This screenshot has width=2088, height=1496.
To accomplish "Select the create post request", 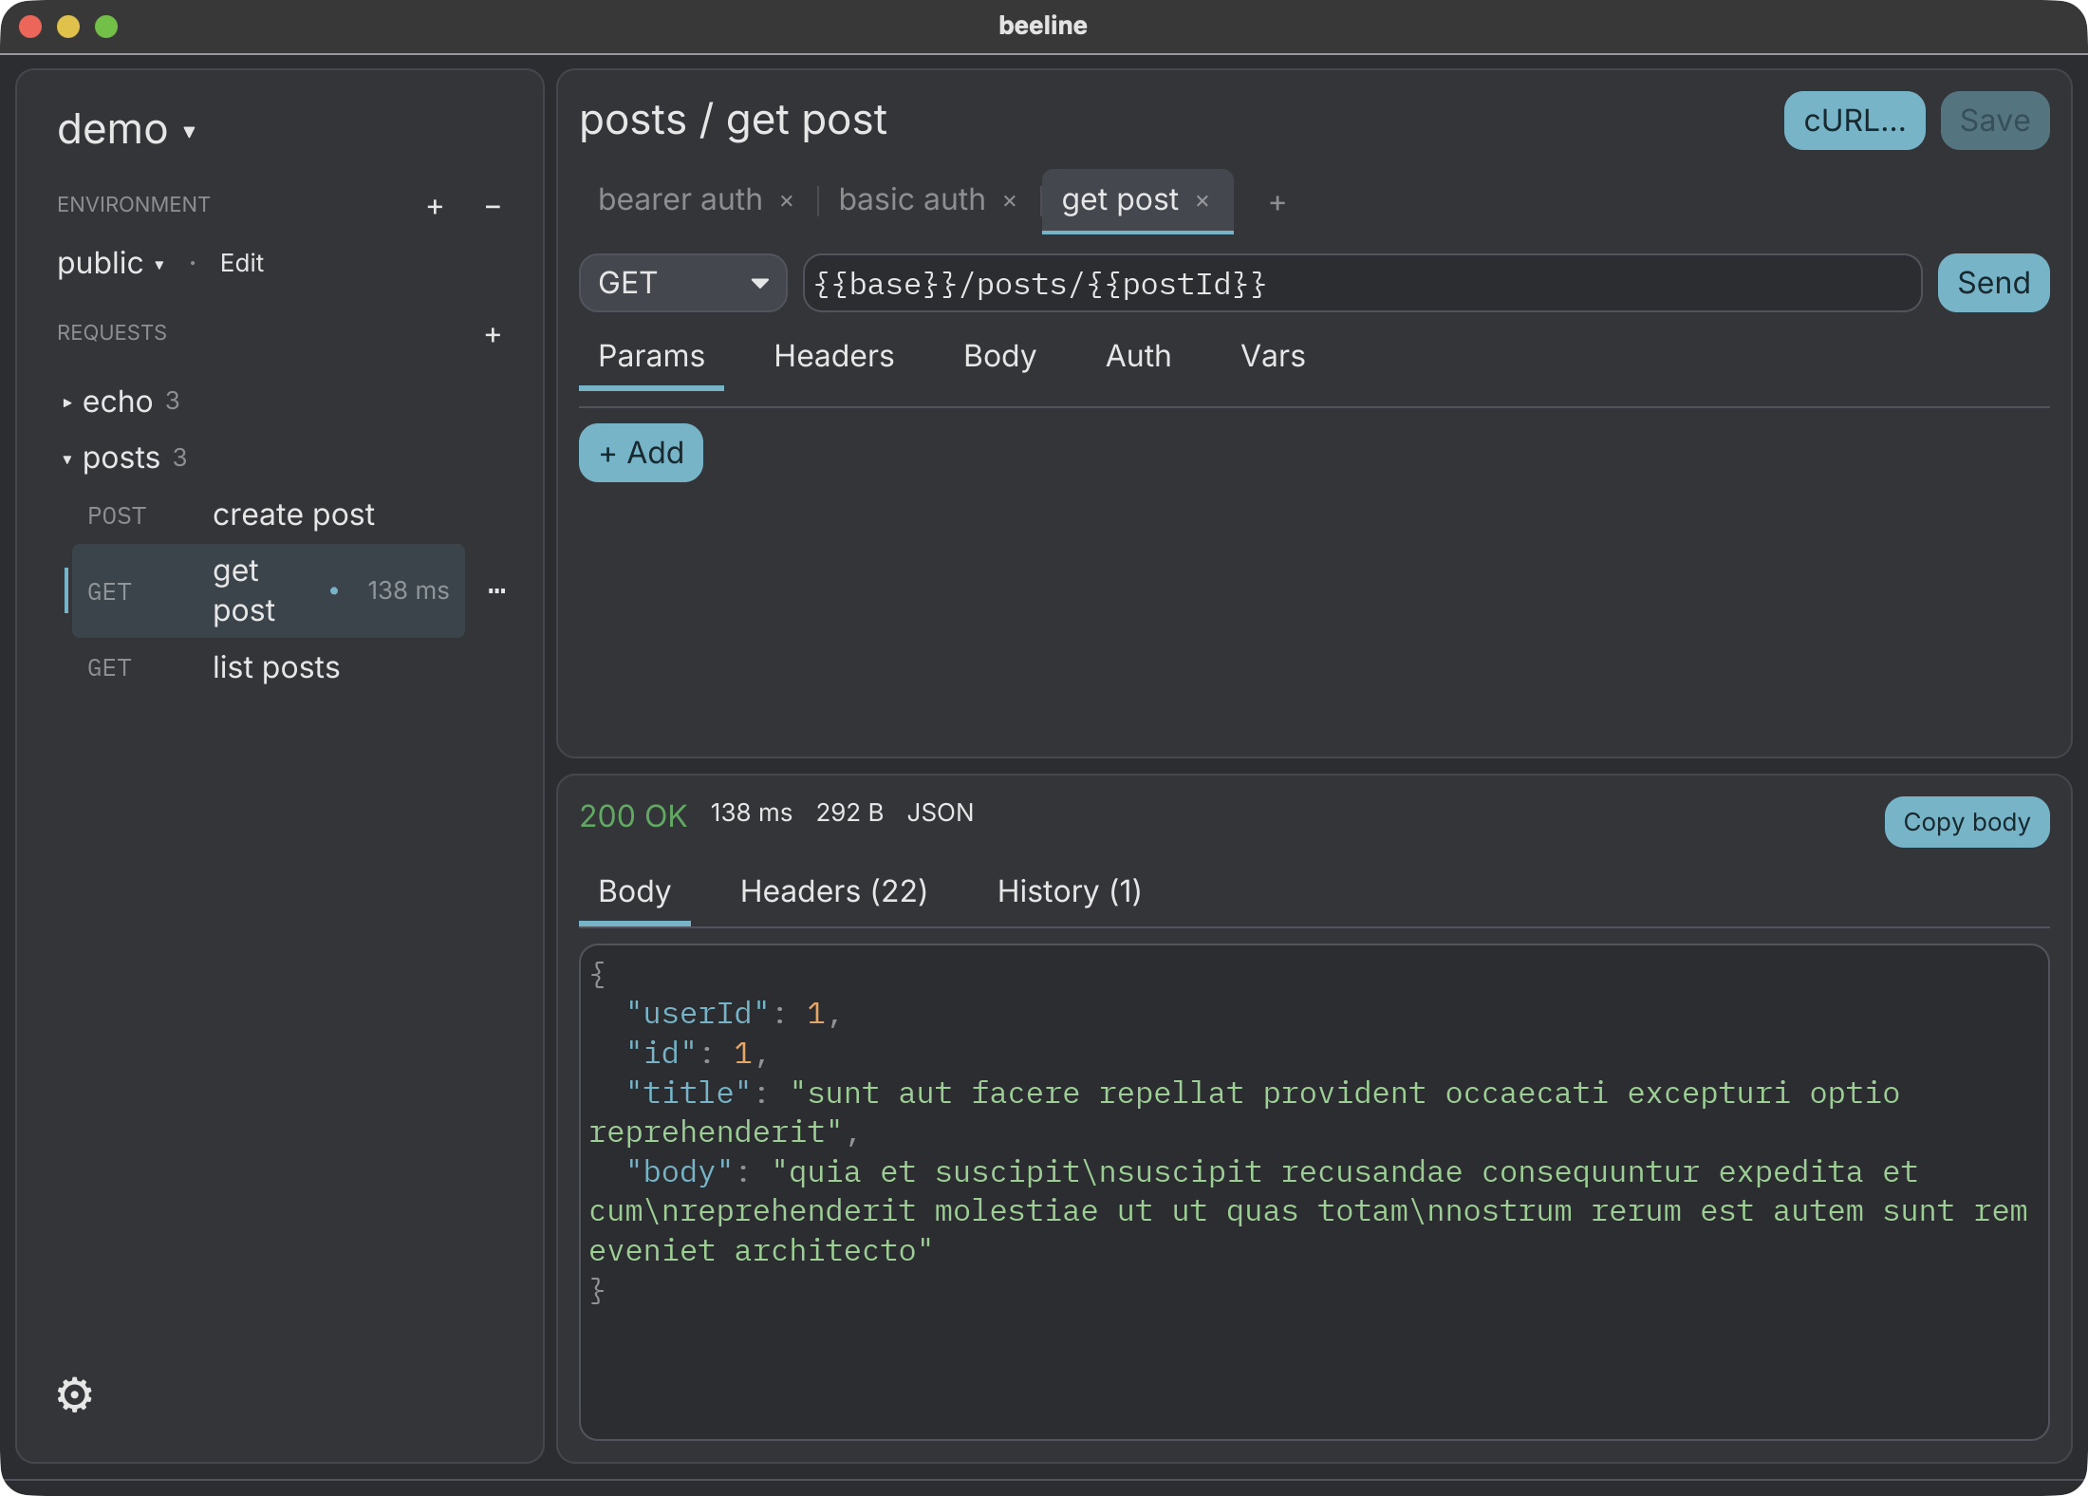I will pyautogui.click(x=269, y=514).
